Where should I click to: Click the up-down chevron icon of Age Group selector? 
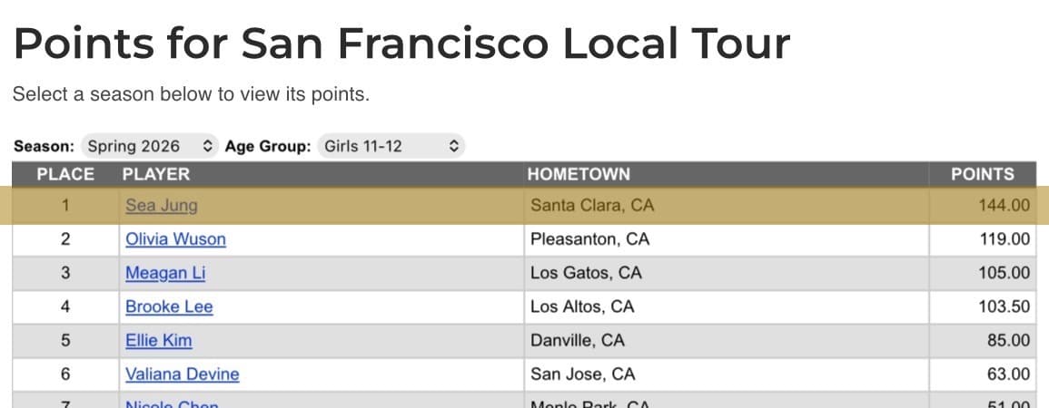[453, 146]
